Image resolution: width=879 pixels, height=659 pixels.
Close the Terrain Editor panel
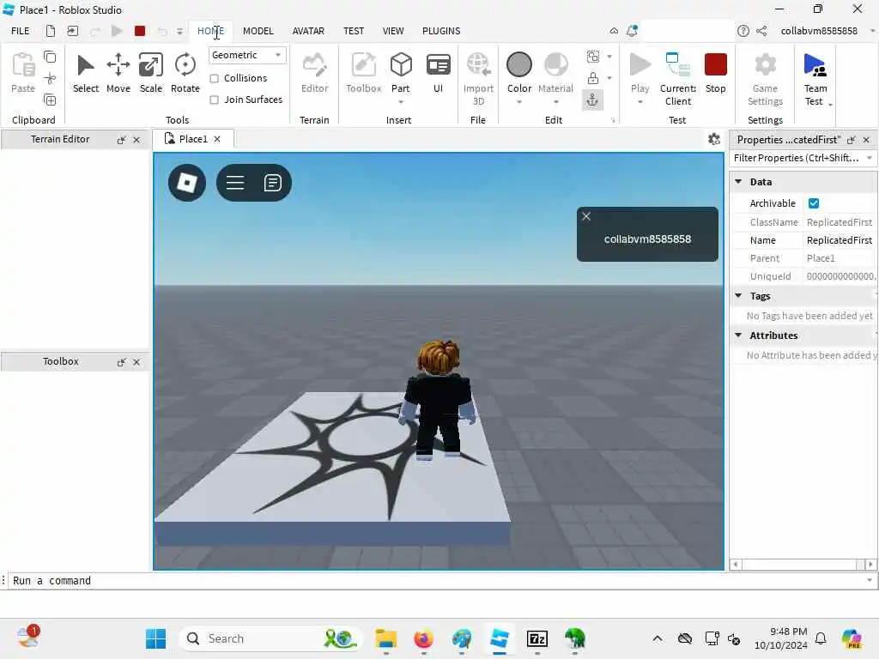[x=136, y=140]
